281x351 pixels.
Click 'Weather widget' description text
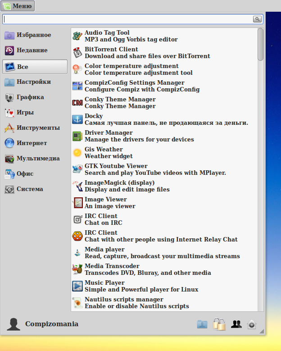pos(109,156)
